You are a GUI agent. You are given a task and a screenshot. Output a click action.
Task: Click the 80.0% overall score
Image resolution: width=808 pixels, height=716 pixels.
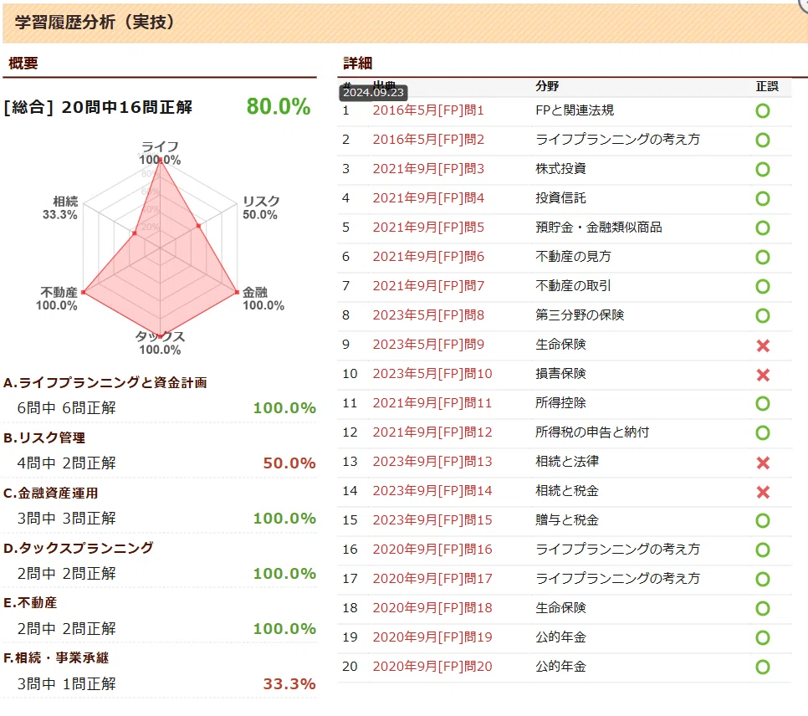pyautogui.click(x=279, y=107)
